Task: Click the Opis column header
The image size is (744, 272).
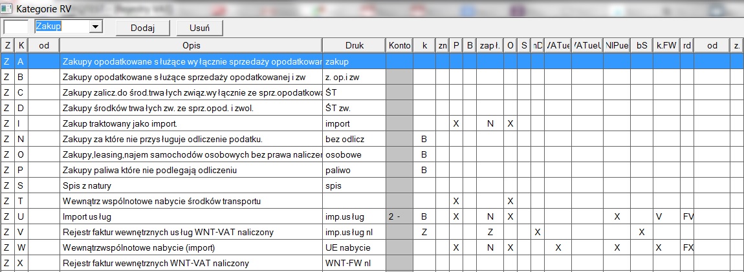Action: (x=191, y=45)
